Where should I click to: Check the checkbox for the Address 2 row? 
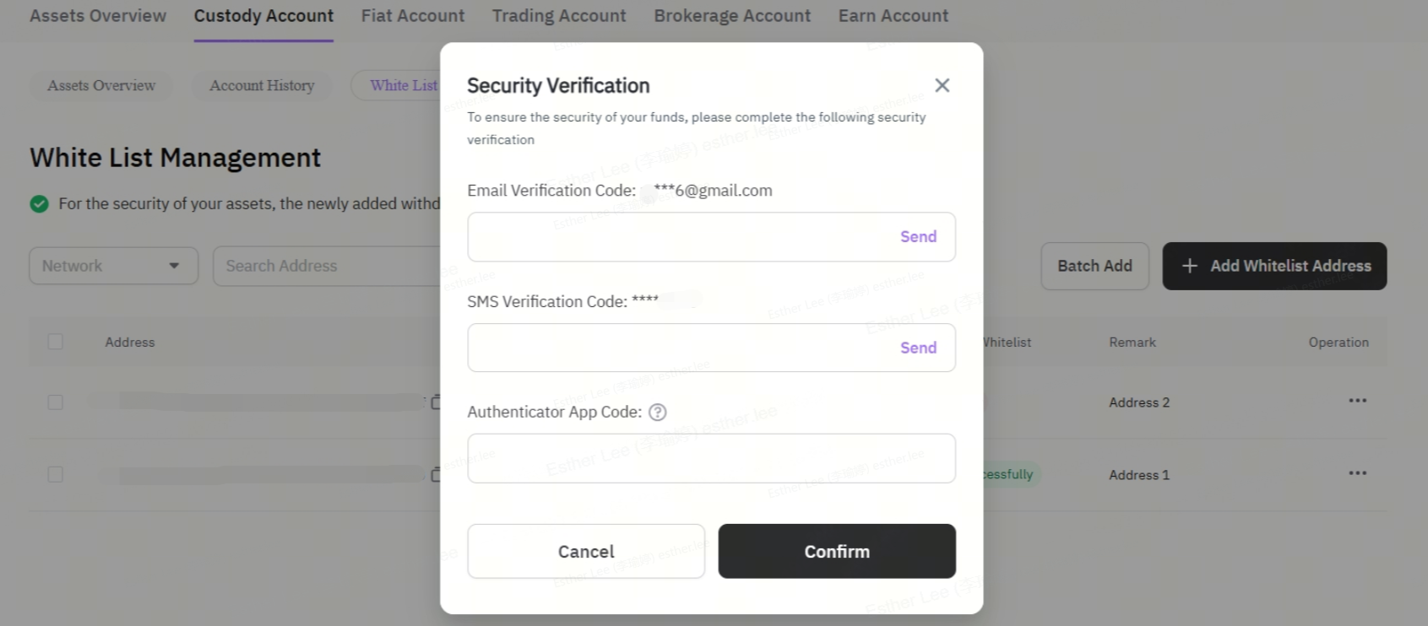55,402
